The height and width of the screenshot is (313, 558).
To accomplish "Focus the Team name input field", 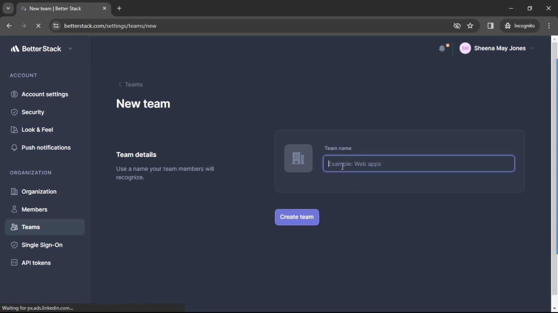I will click(x=419, y=164).
